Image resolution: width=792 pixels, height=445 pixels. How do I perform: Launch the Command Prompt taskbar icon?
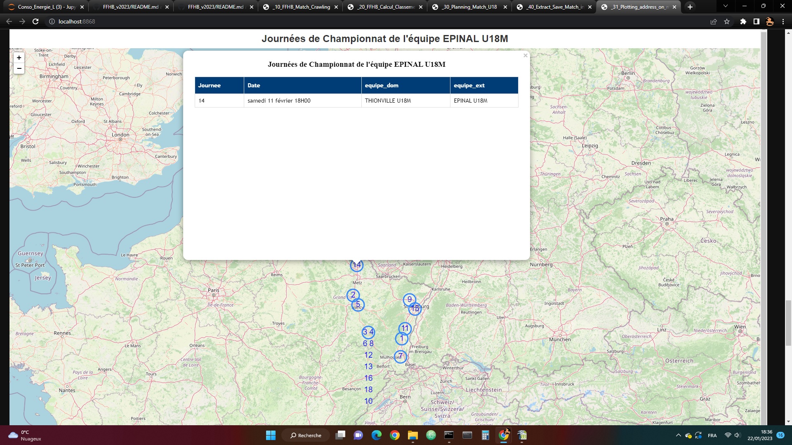448,435
